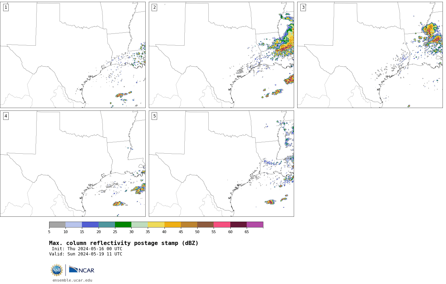
Task: Open ensemble member 3 reflectivity map
Action: (x=370, y=55)
